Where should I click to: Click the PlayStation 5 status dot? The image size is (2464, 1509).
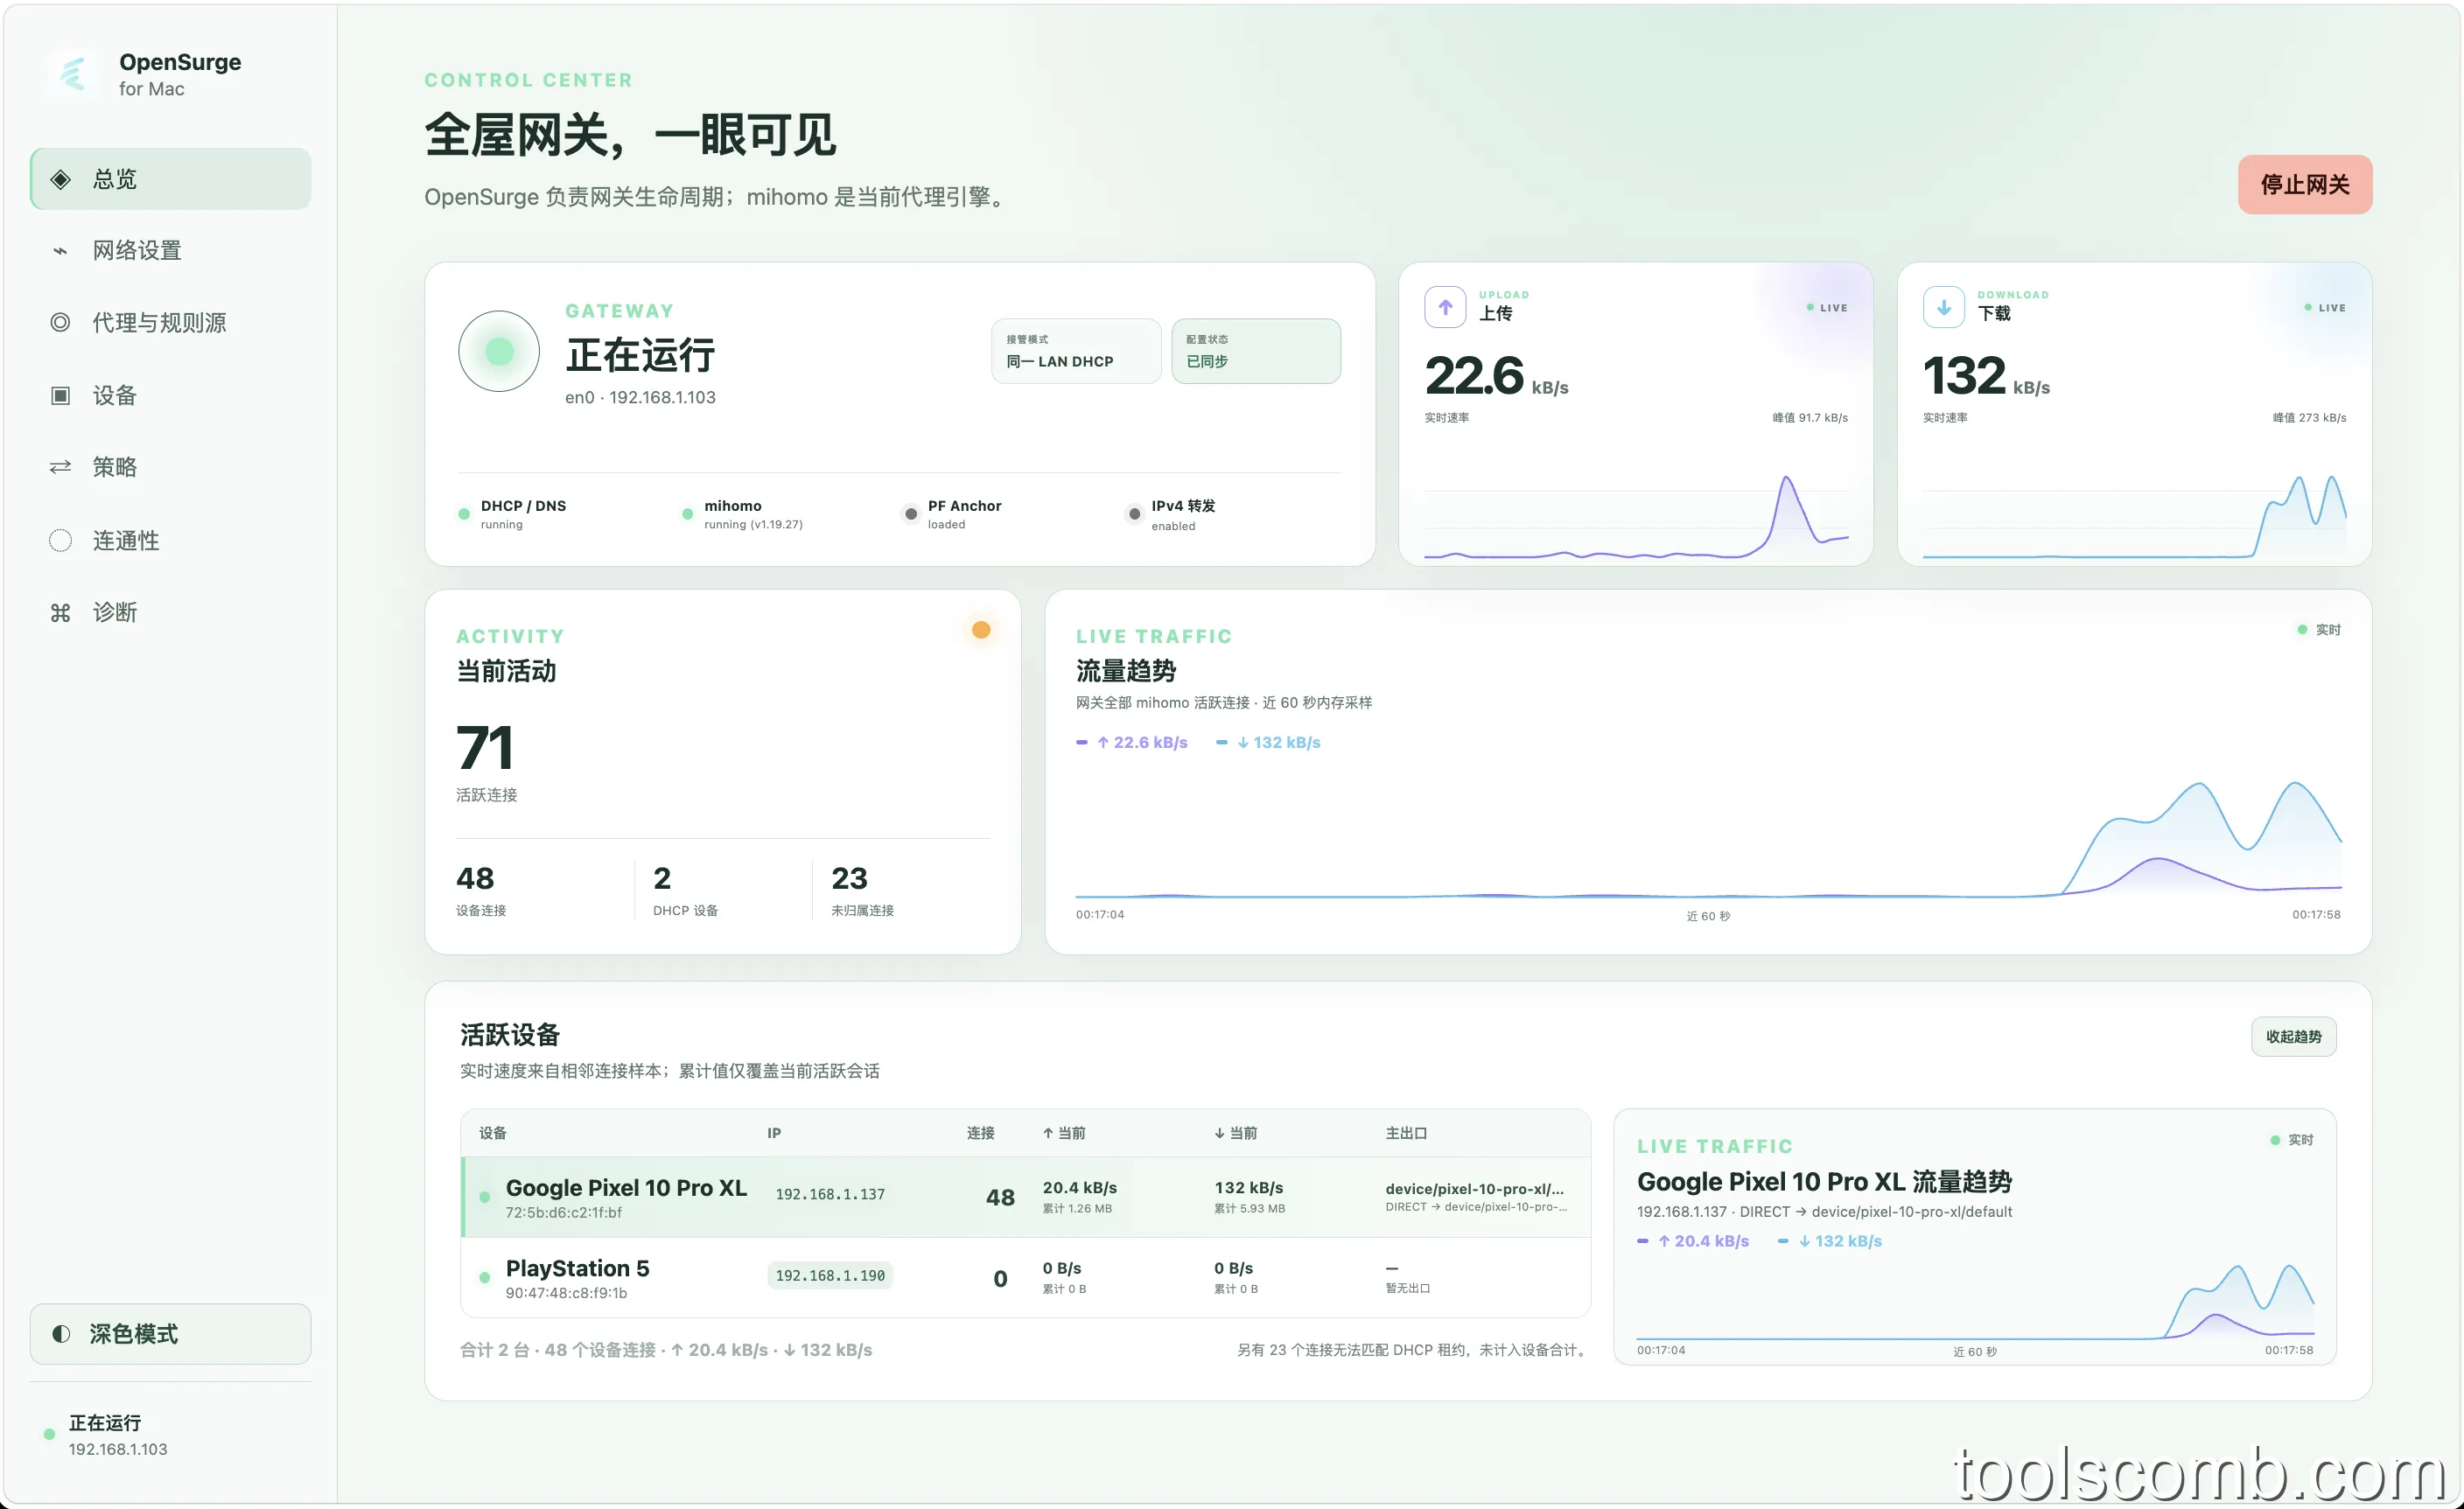pyautogui.click(x=485, y=1277)
